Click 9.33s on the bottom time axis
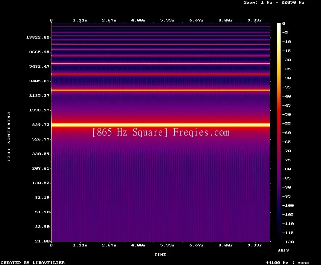The width and height of the screenshot is (321, 265). (255, 245)
